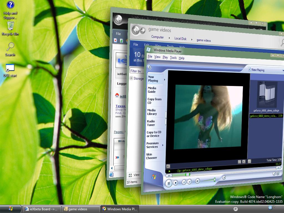Expand the arrow after Computer in breadcrumb

[169, 38]
